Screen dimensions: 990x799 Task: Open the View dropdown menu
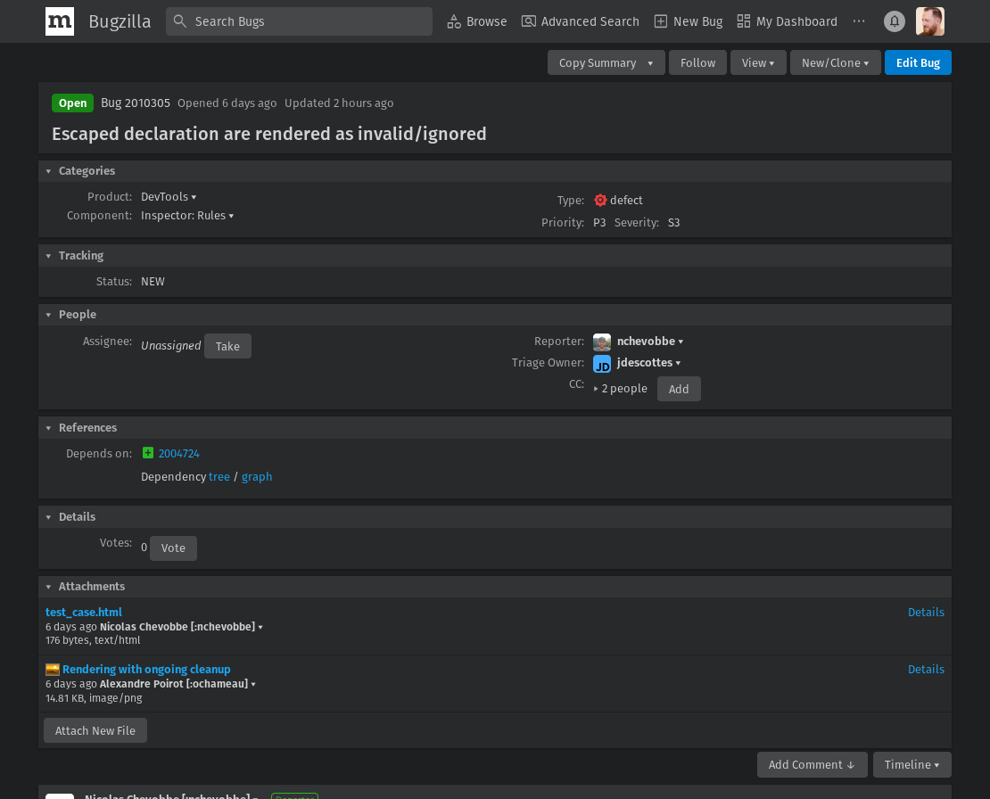coord(758,63)
